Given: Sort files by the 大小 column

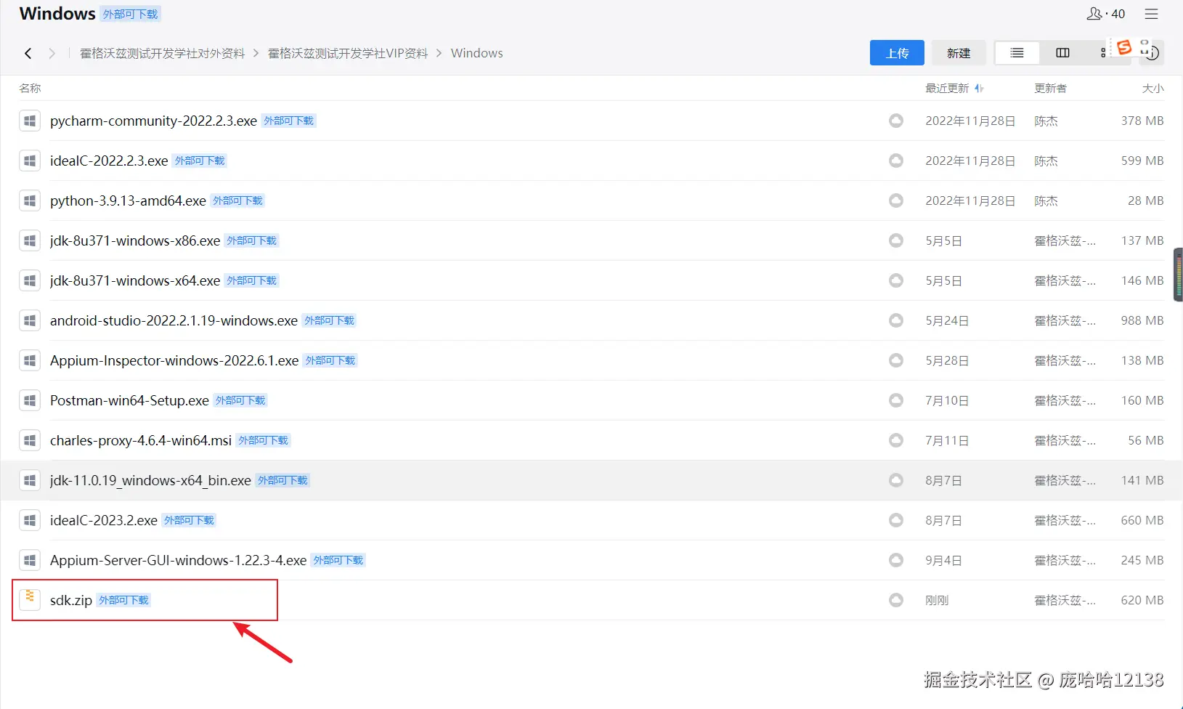Looking at the screenshot, I should pos(1153,88).
